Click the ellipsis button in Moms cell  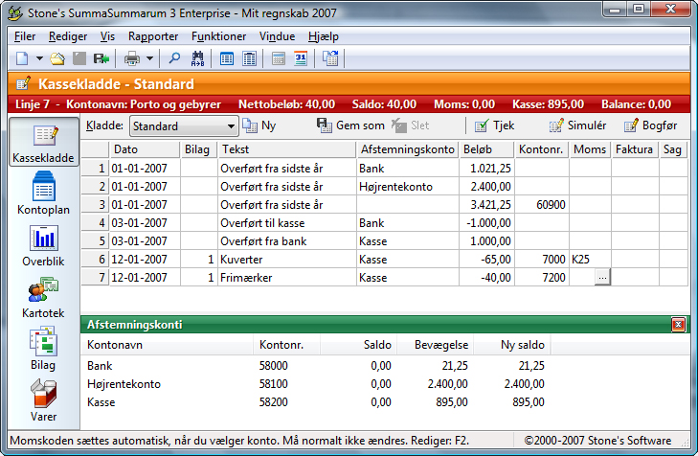pyautogui.click(x=601, y=277)
